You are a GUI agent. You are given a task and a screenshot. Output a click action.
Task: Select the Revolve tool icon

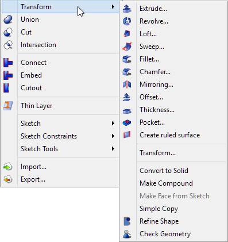pyautogui.click(x=127, y=21)
